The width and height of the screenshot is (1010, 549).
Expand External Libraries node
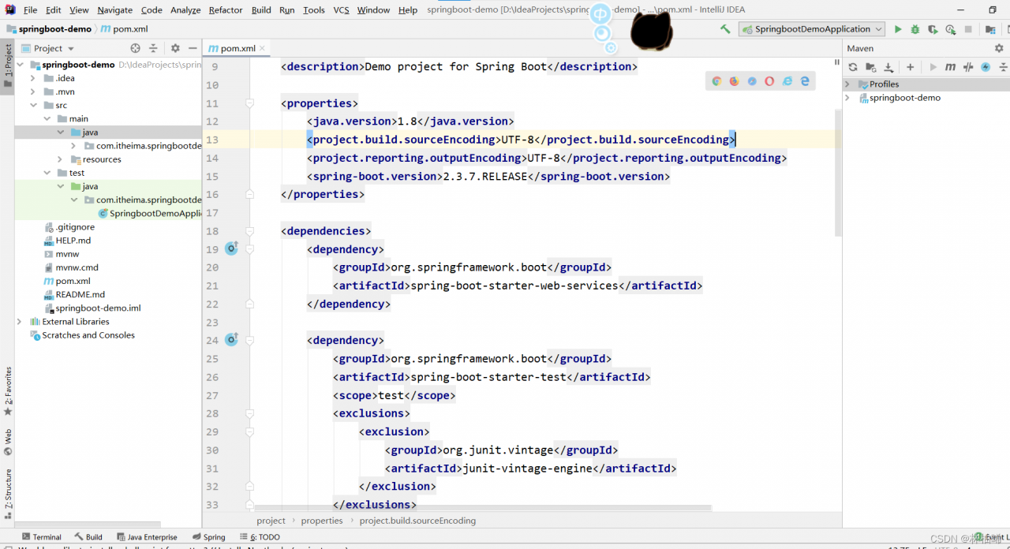[x=20, y=322]
